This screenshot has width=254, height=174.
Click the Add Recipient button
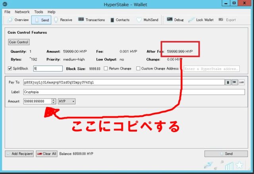pyautogui.click(x=19, y=154)
